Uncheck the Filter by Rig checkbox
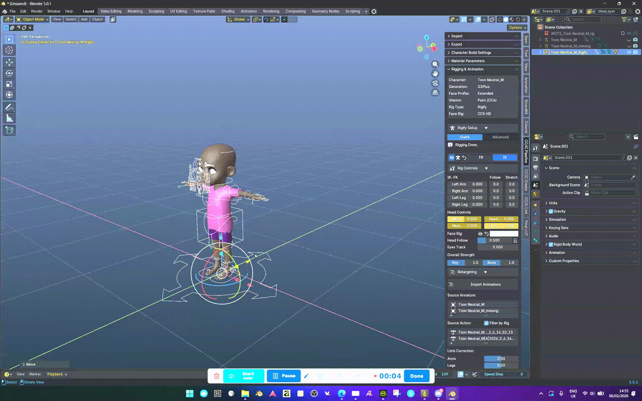This screenshot has width=642, height=401. coord(486,323)
